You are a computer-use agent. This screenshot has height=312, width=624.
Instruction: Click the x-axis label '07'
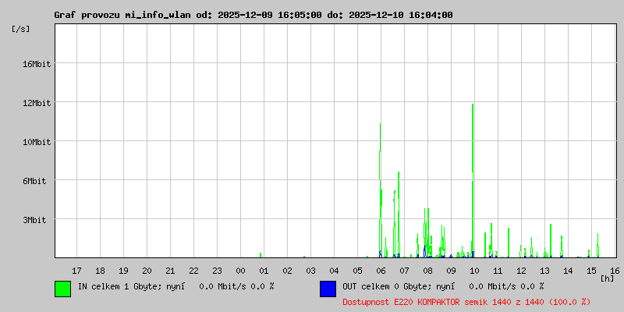coord(404,271)
